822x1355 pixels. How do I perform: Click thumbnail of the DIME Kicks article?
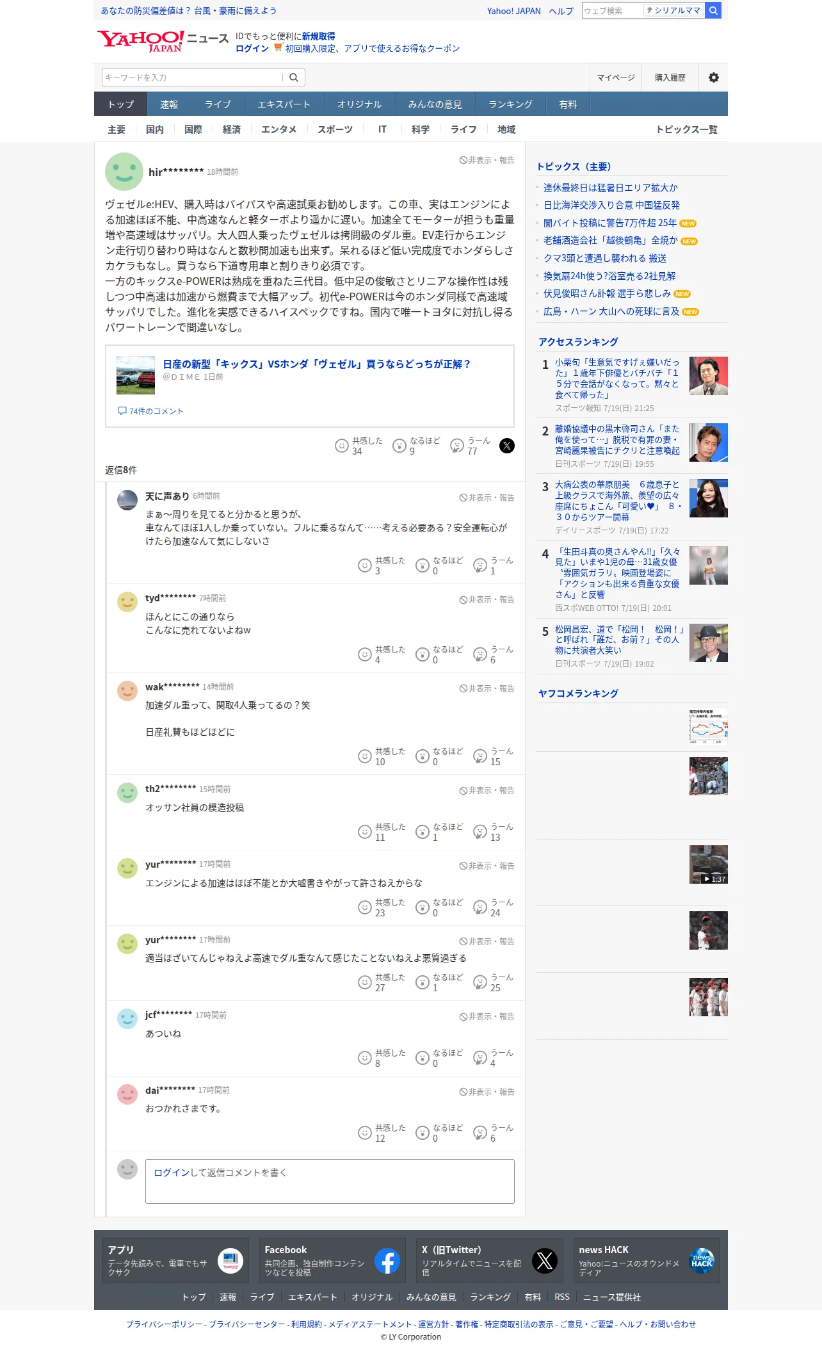pos(136,375)
